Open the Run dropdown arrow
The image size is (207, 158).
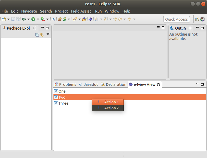[38, 19]
